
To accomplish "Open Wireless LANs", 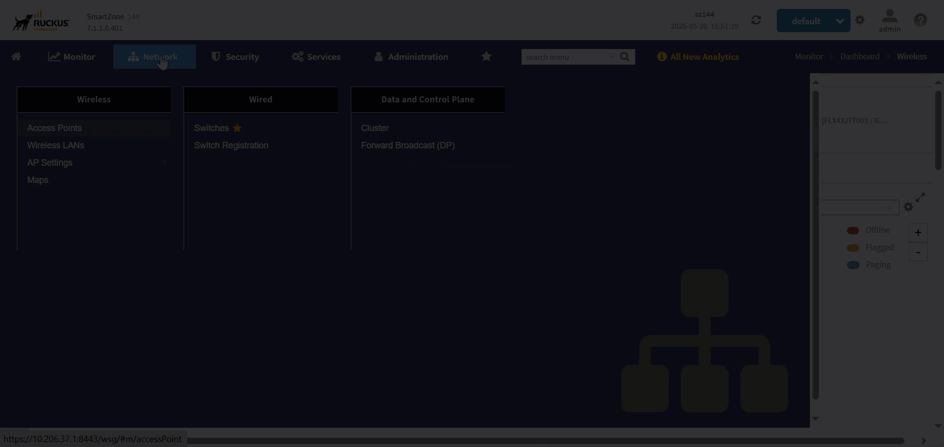I will pyautogui.click(x=55, y=145).
